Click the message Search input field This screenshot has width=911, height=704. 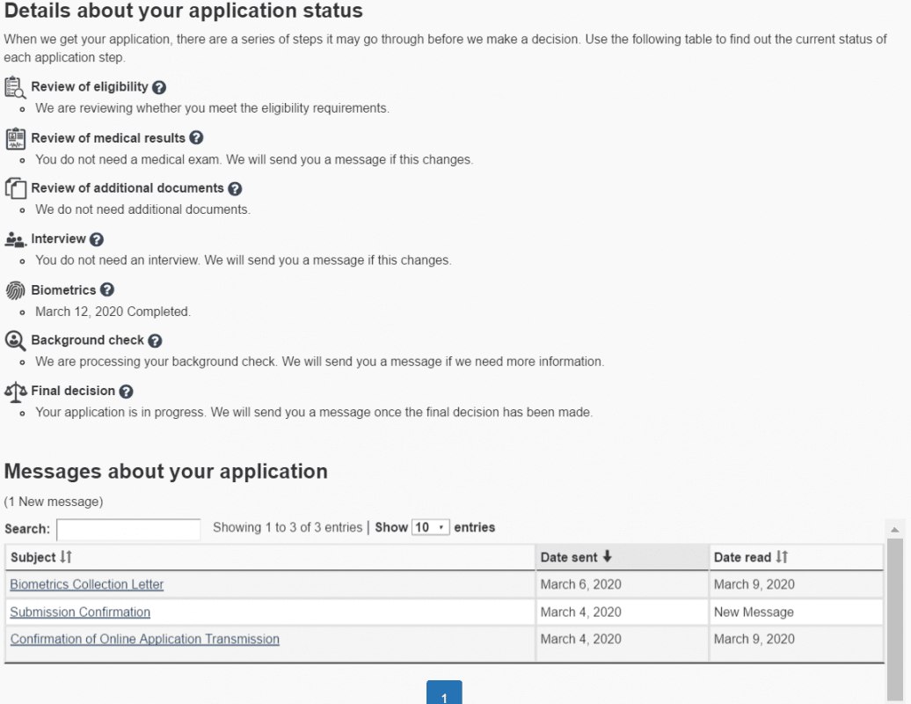coord(128,529)
